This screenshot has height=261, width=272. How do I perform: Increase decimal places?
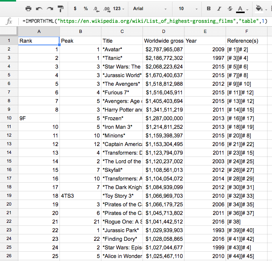pos(107,8)
